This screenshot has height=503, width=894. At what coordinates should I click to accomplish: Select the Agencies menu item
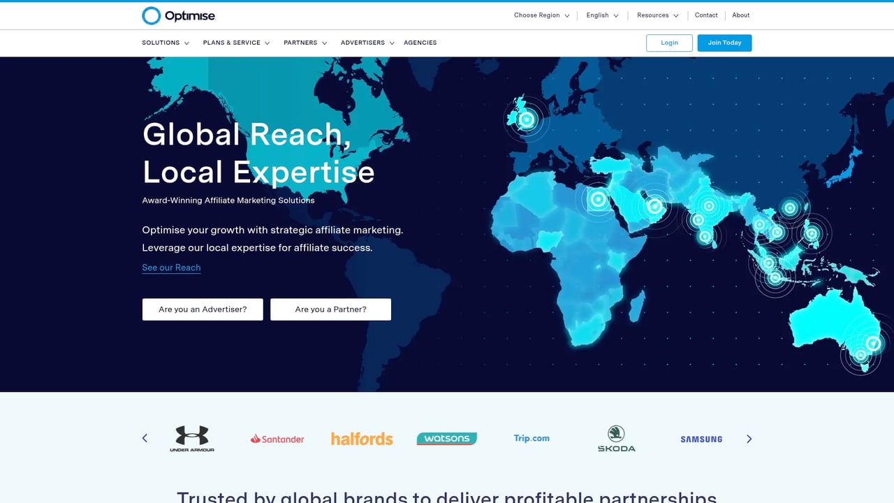pyautogui.click(x=420, y=43)
